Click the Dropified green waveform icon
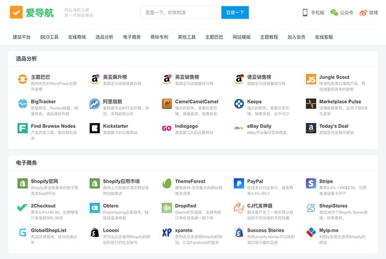This screenshot has height=259, width=386. 167,208
